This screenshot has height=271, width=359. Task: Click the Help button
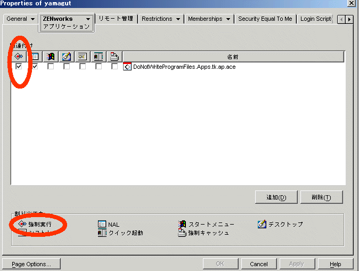(336, 264)
